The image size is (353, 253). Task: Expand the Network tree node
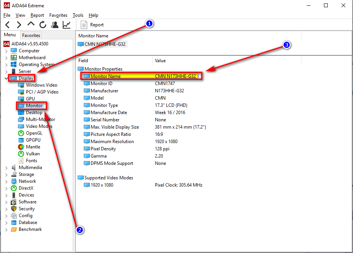6,182
